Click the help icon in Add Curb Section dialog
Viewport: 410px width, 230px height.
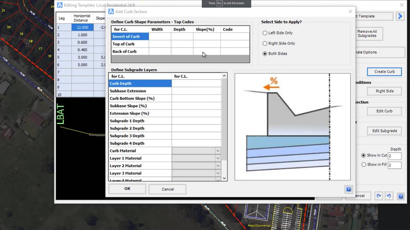348,189
